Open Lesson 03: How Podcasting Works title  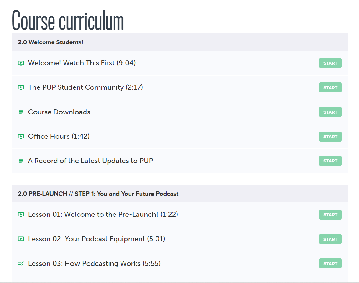click(94, 264)
